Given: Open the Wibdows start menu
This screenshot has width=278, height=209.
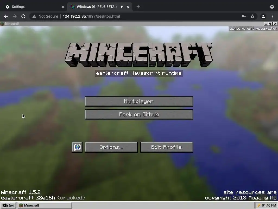Looking at the screenshot, I should 8,205.
